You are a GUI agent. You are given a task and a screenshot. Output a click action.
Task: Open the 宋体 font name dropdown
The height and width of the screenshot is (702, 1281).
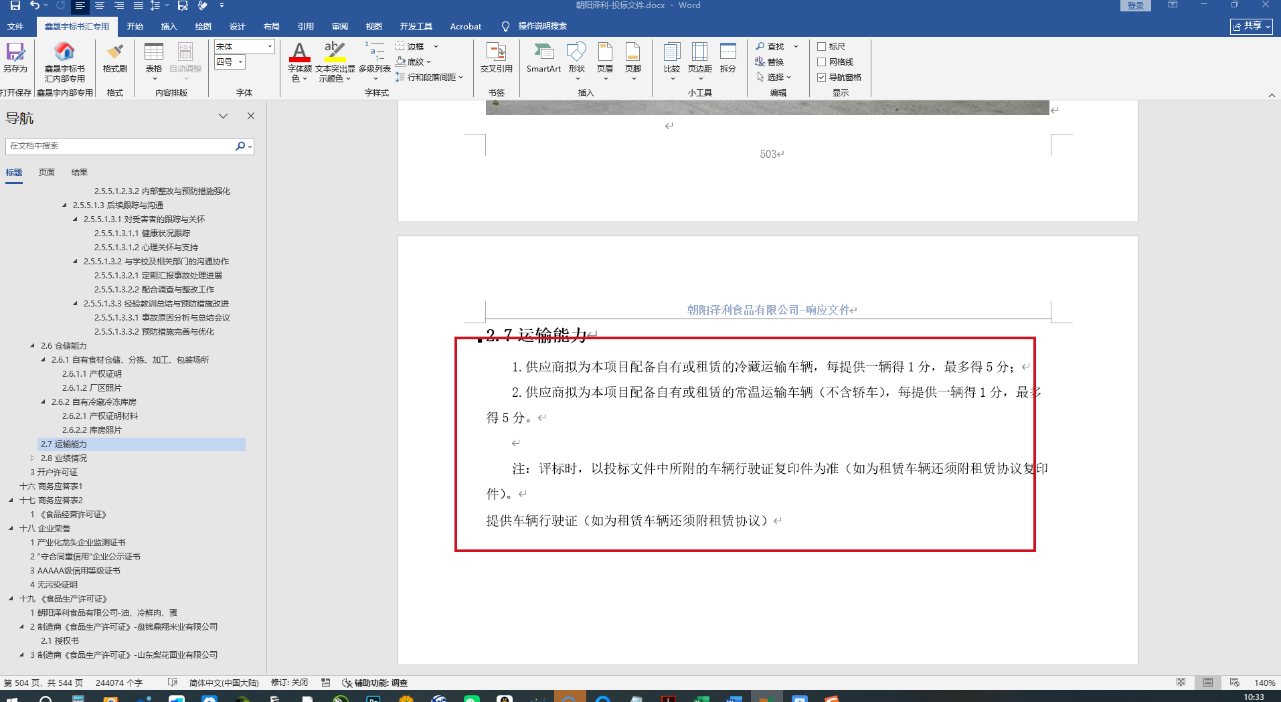pyautogui.click(x=270, y=46)
